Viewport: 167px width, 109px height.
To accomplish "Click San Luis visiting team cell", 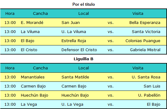I will coord(152,86).
